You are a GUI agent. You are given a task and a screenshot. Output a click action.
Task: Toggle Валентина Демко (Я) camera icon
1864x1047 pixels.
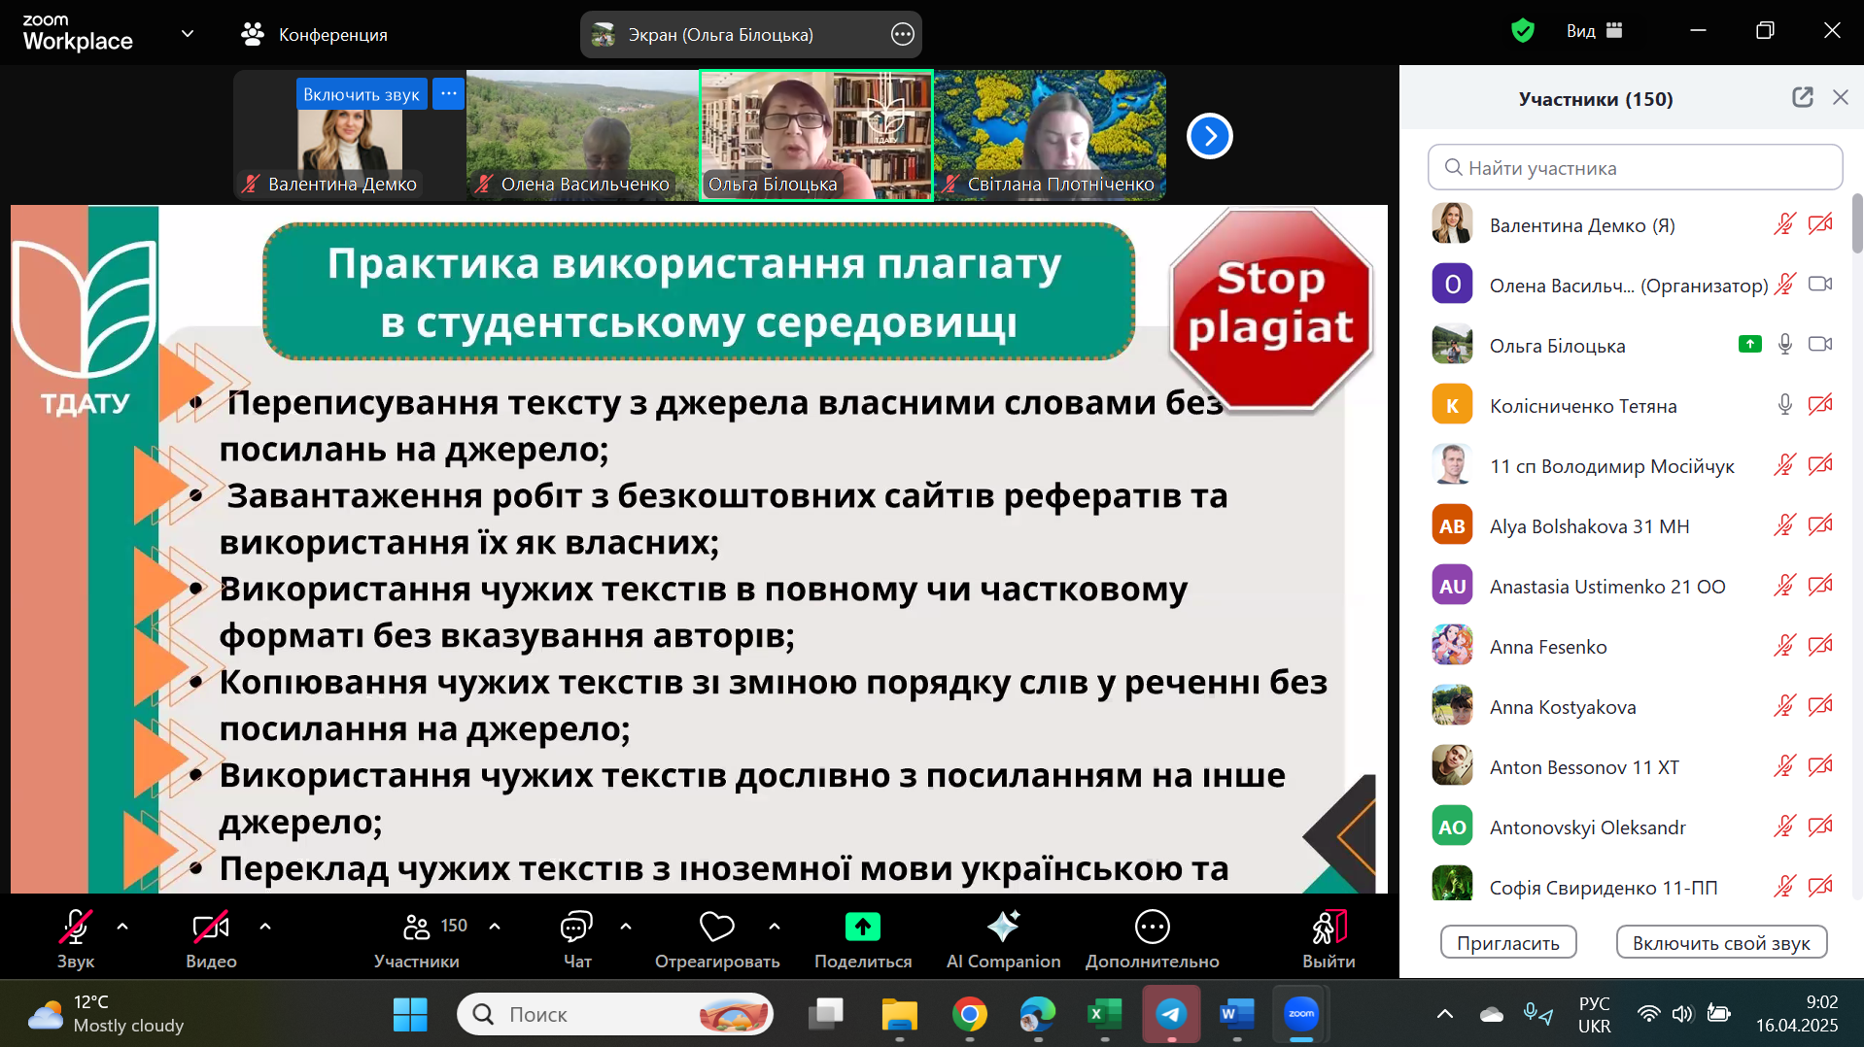1820,224
